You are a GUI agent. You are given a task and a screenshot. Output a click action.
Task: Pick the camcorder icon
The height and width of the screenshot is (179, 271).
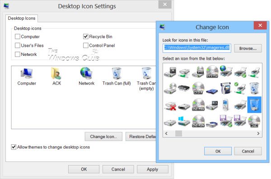click(x=226, y=88)
